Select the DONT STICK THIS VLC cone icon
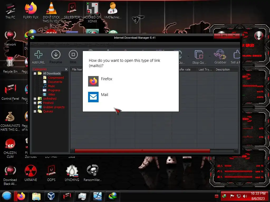The height and width of the screenshot is (202, 270). click(51, 12)
